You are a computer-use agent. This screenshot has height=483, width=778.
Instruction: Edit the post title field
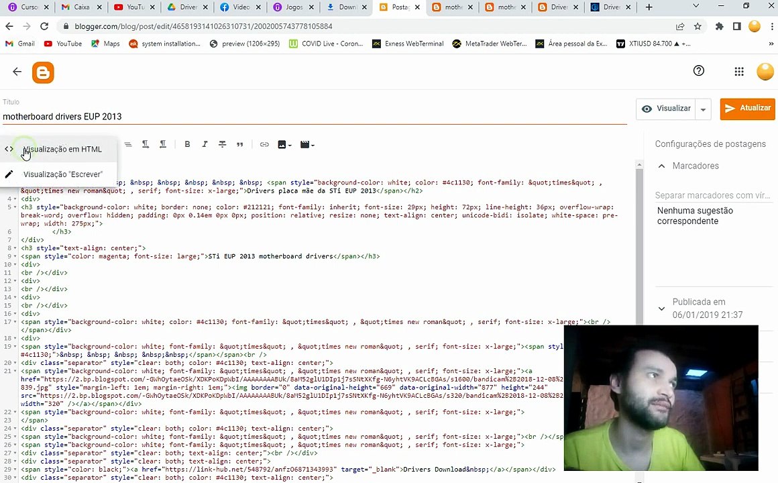315,117
